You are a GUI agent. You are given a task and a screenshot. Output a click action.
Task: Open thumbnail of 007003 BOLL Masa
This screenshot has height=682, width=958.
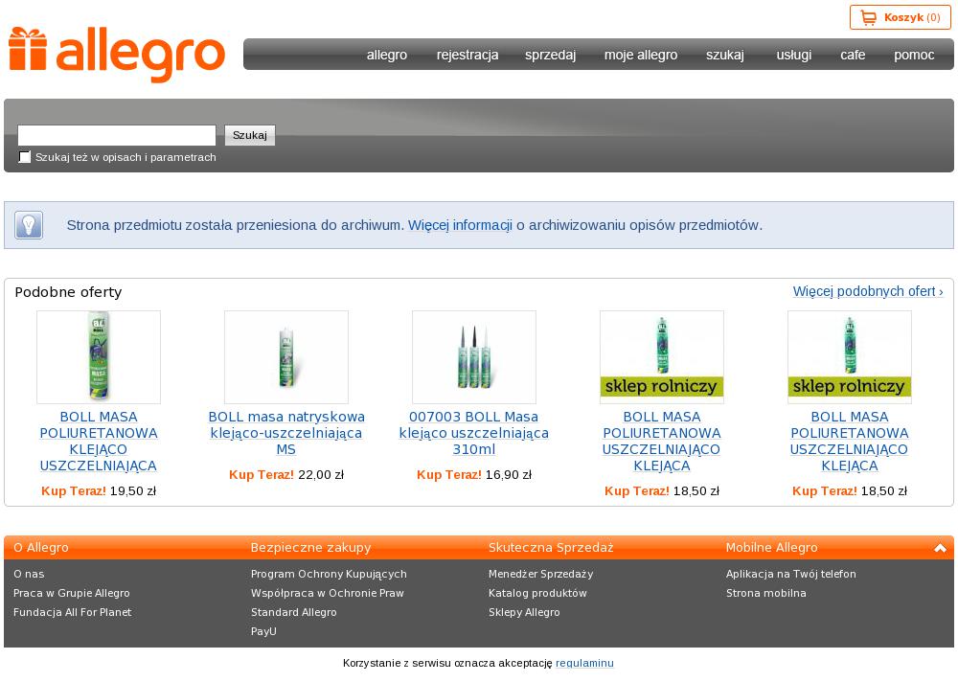(474, 357)
